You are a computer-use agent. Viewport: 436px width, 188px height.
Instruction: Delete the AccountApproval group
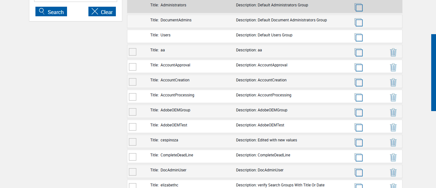pyautogui.click(x=393, y=67)
